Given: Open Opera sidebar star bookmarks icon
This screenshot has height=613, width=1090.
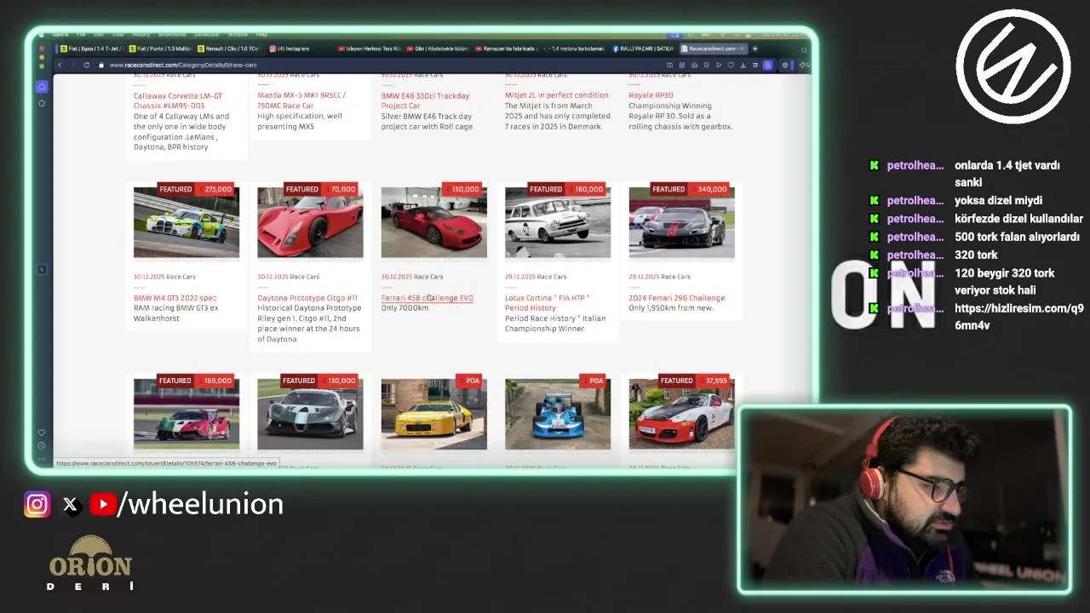Looking at the screenshot, I should 42,103.
